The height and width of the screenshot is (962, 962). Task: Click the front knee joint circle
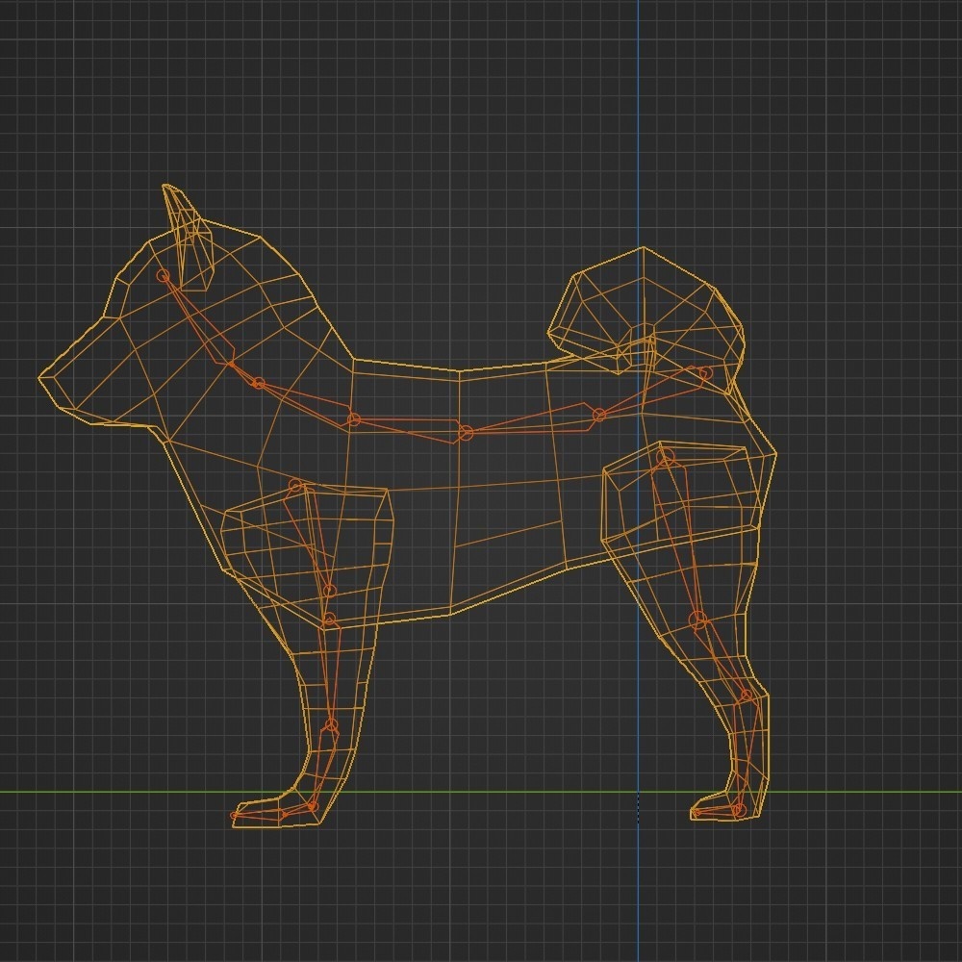(x=328, y=620)
